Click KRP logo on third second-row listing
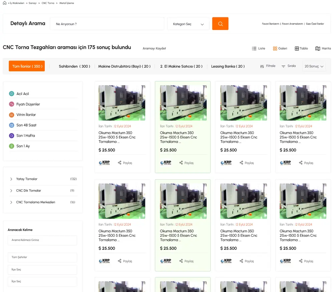The width and height of the screenshot is (334, 292). click(226, 261)
